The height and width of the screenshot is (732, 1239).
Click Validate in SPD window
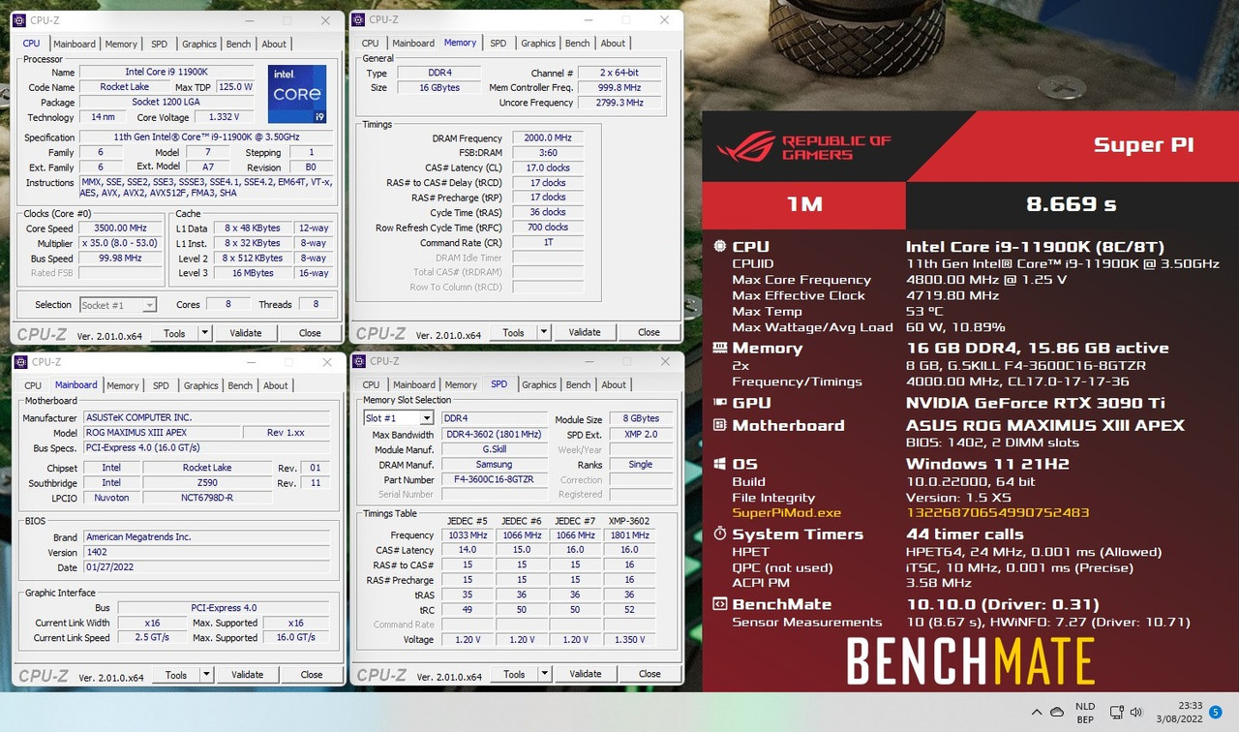click(586, 674)
